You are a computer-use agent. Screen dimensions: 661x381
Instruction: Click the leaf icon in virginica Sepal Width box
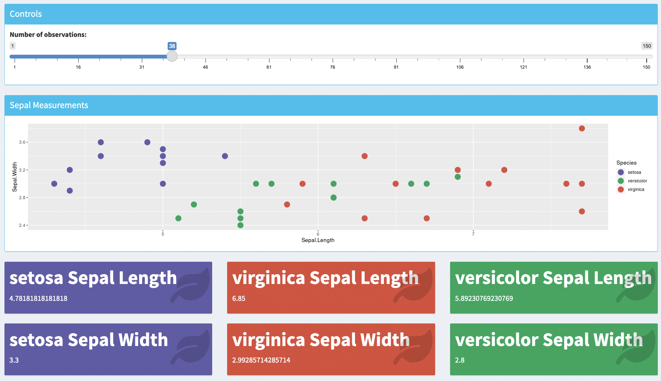coord(413,347)
